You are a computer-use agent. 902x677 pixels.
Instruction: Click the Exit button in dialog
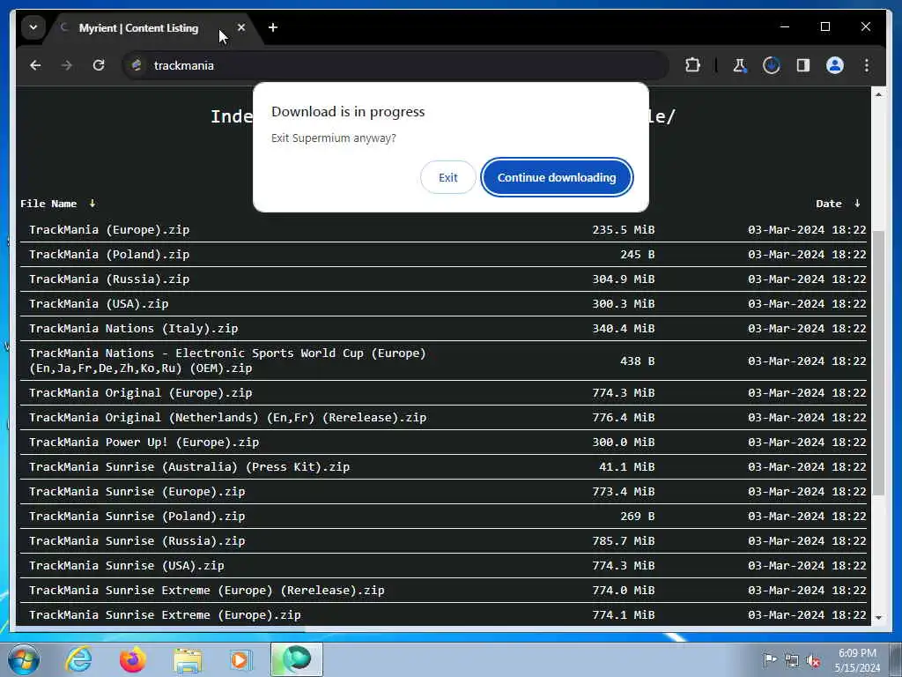(x=447, y=177)
